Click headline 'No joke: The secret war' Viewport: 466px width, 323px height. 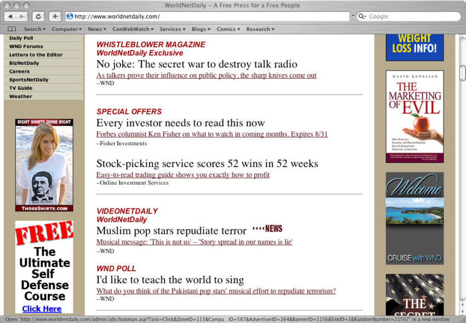[x=197, y=64]
